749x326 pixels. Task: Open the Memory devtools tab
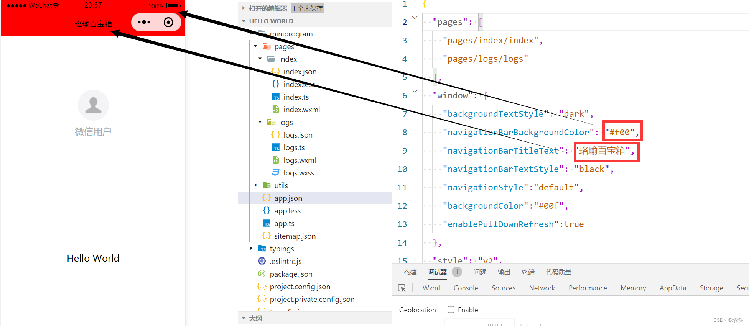pyautogui.click(x=633, y=288)
